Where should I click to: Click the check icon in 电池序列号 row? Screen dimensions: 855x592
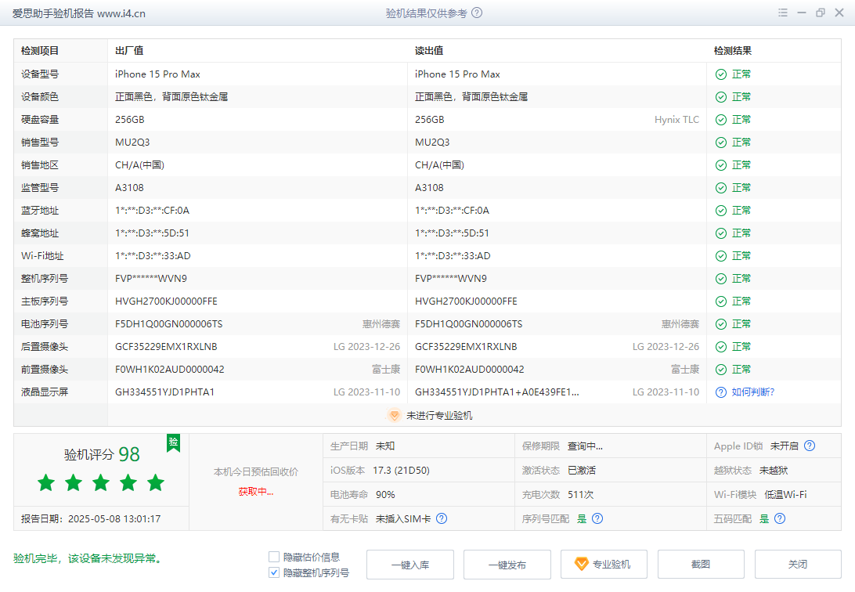coord(721,324)
